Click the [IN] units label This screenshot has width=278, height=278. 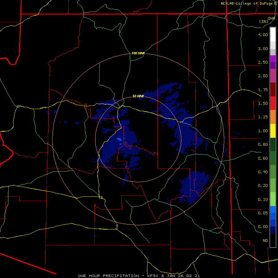[x=264, y=21]
